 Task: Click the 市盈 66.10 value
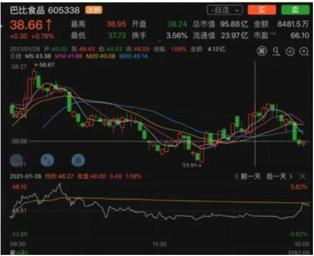pyautogui.click(x=300, y=36)
